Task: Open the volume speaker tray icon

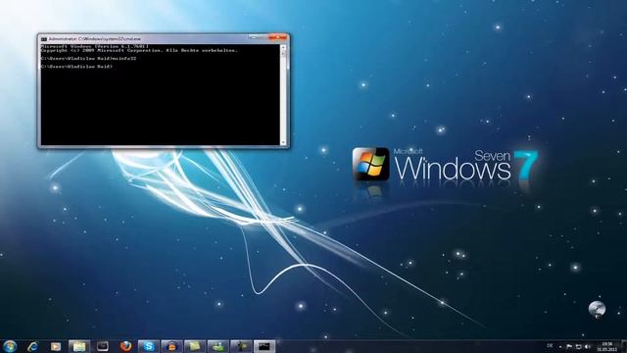Action: [x=588, y=346]
